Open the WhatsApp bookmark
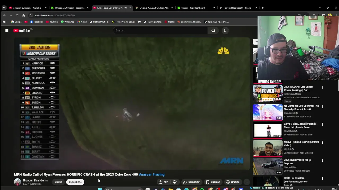 click(x=67, y=22)
